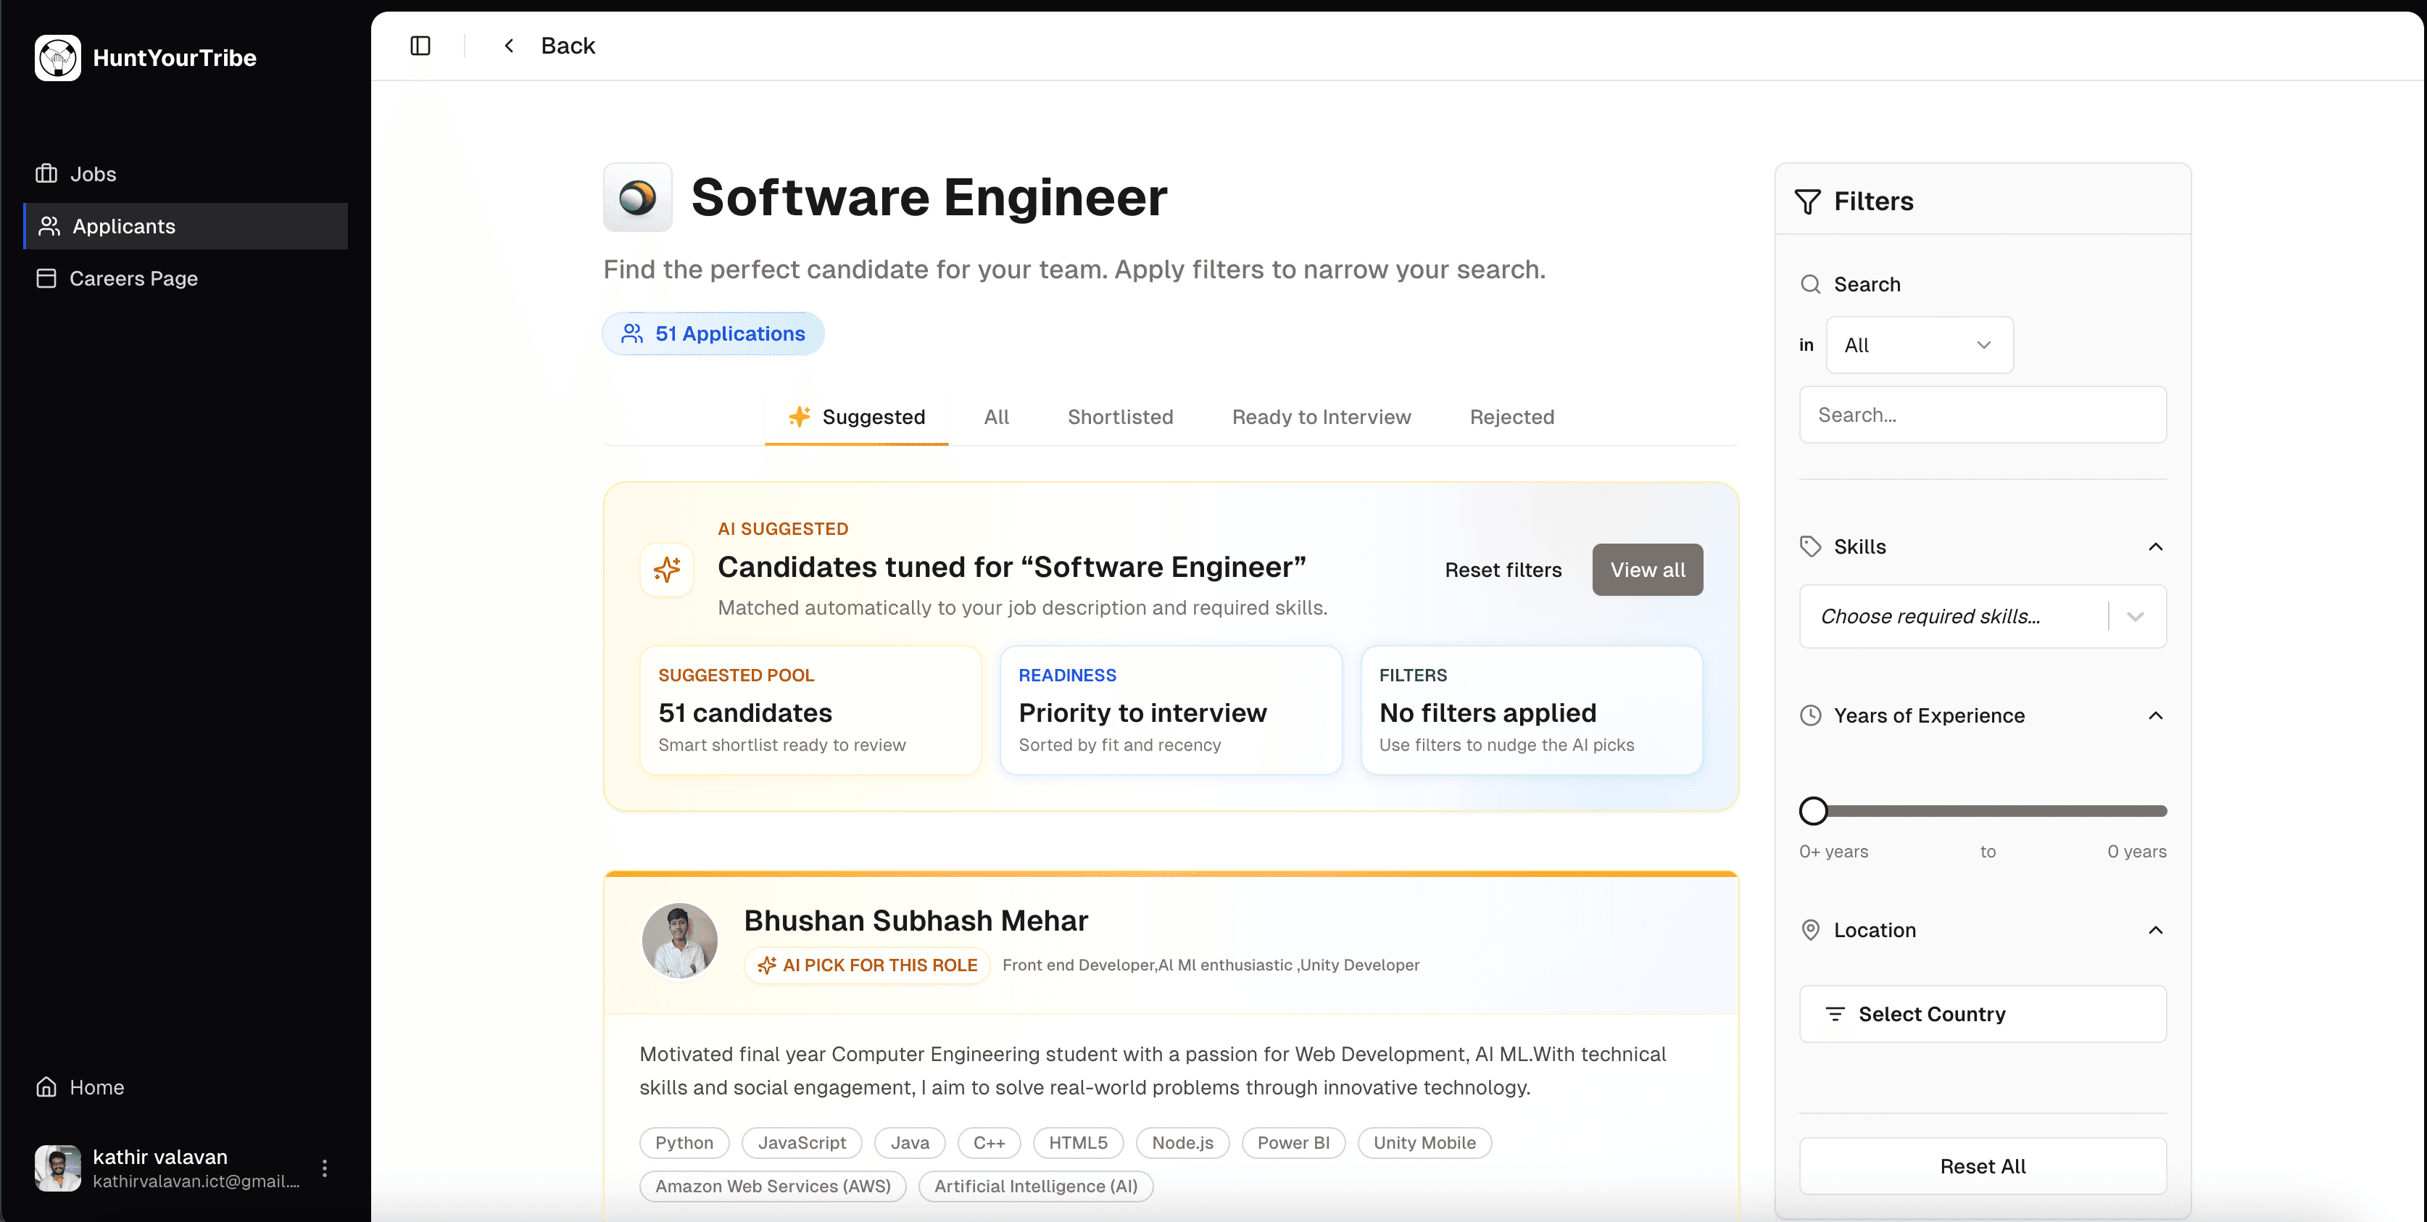
Task: Click Reset All in the Filters panel
Action: tap(1983, 1165)
